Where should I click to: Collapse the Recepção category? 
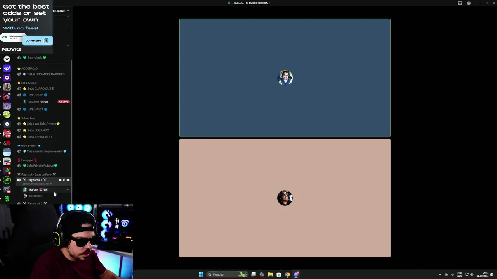pos(27,160)
